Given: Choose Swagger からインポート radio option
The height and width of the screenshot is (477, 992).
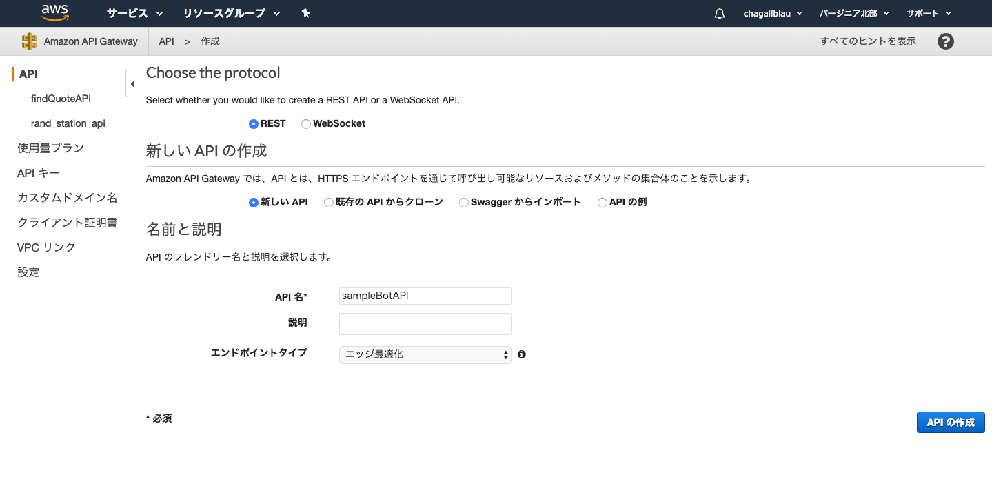Looking at the screenshot, I should (x=464, y=203).
